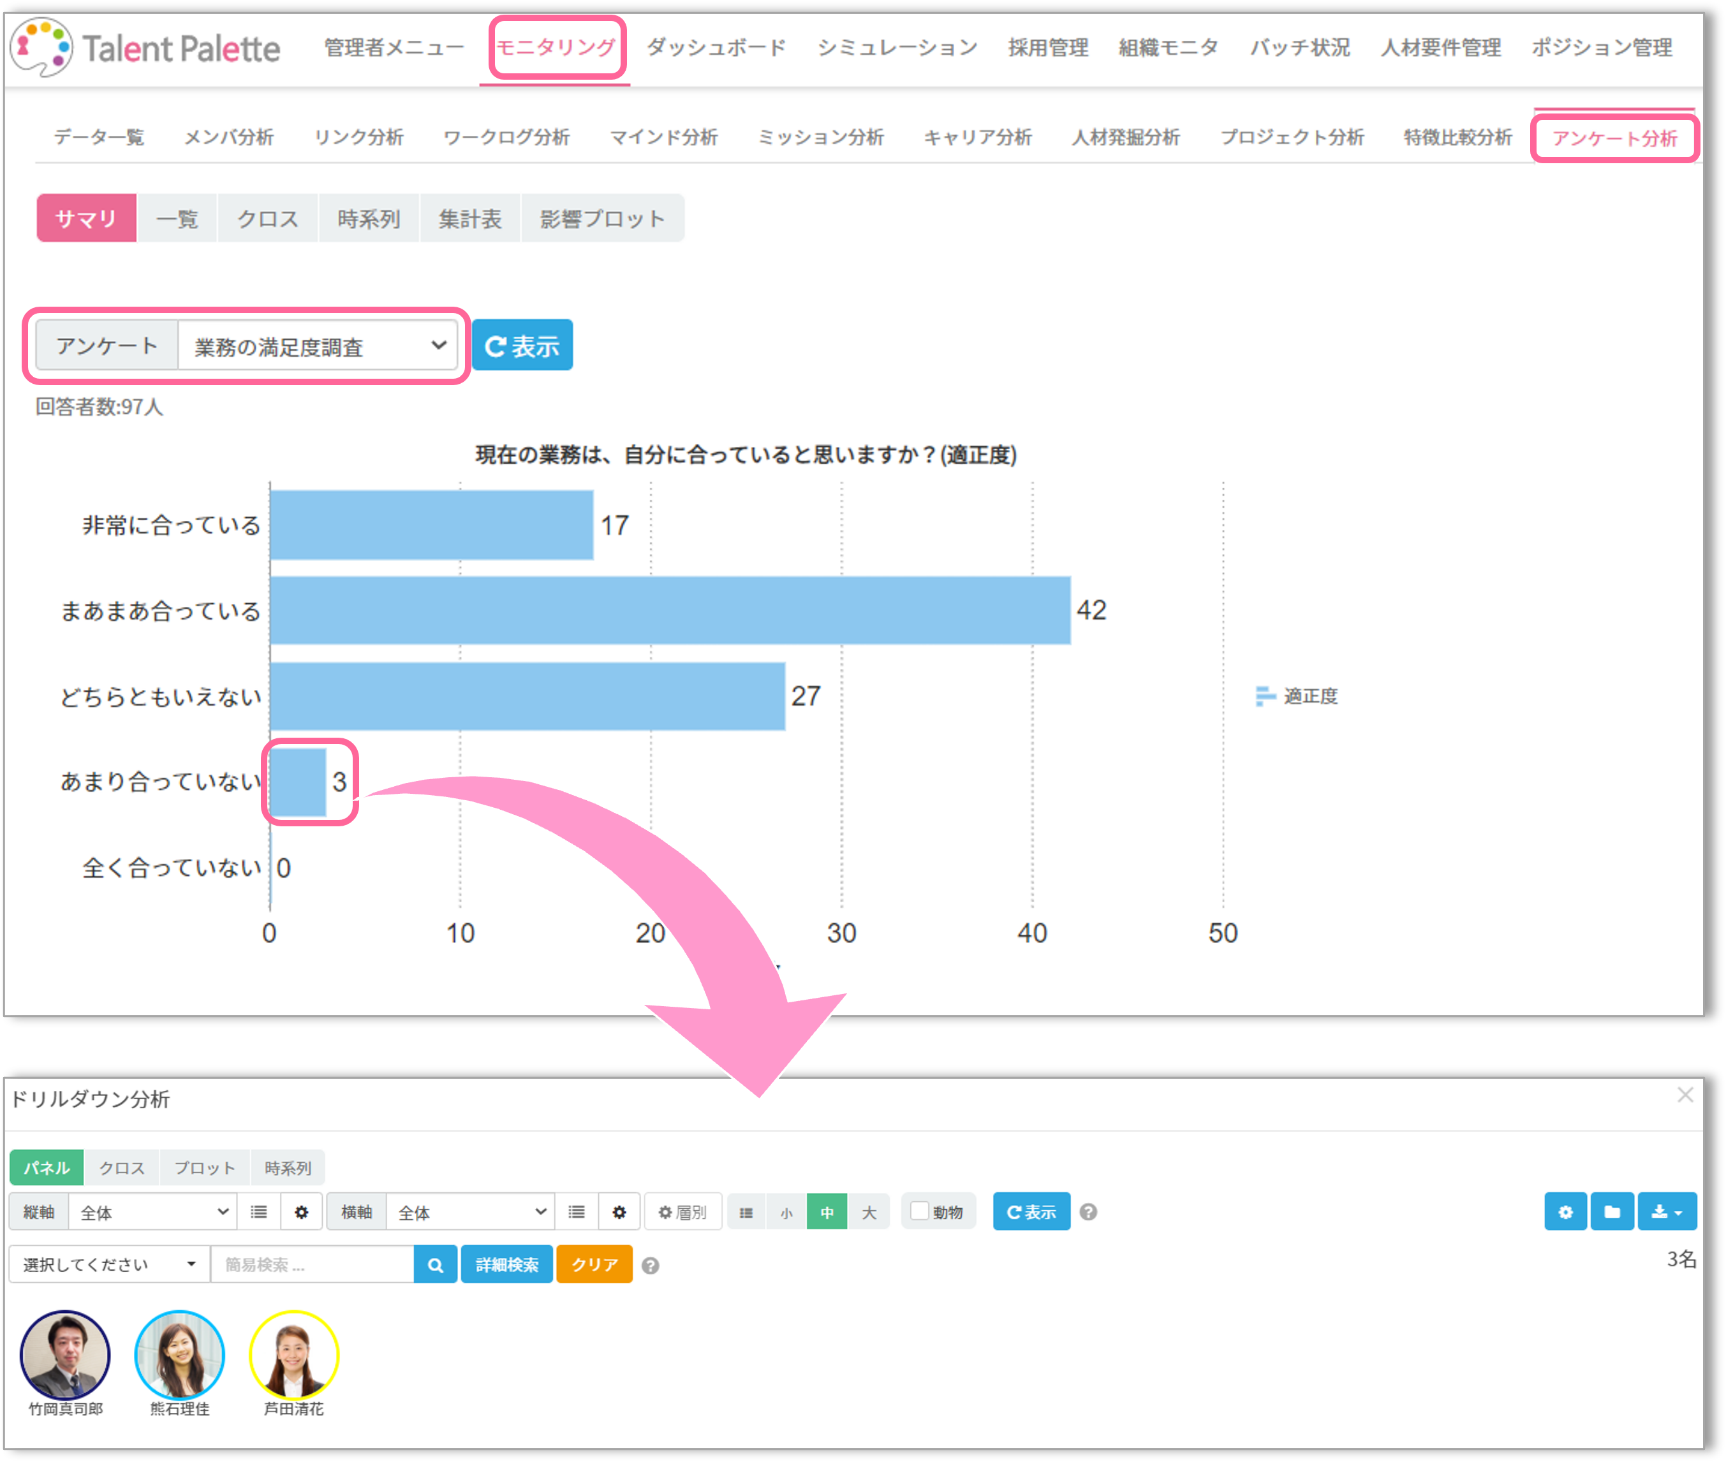
Task: Open gear settings beside 横軸 axis
Action: [x=619, y=1213]
